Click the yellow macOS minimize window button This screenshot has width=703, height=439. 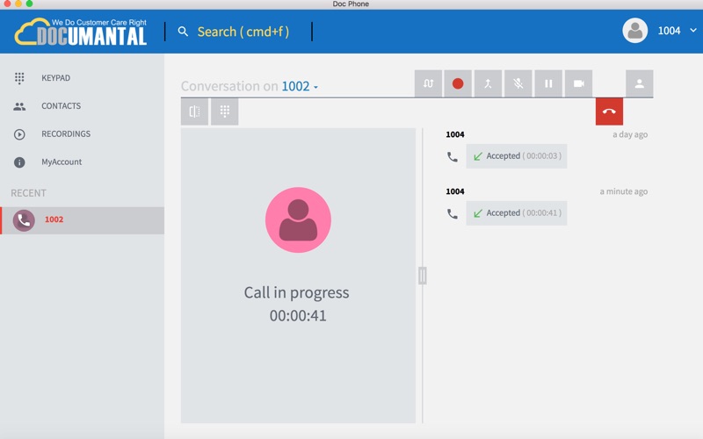pyautogui.click(x=18, y=4)
